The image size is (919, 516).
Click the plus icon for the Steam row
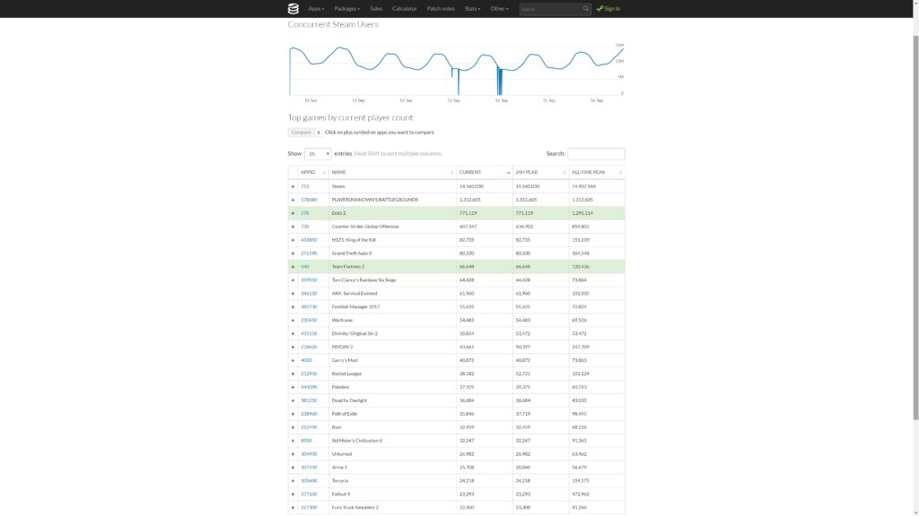click(x=293, y=186)
